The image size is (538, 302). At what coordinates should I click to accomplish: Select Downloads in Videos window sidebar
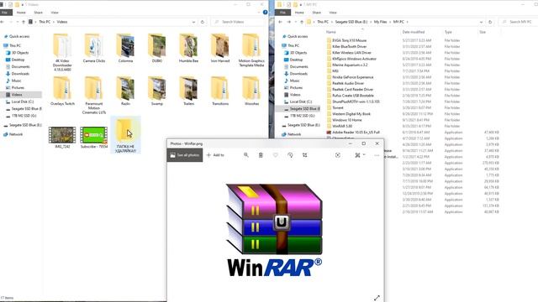coord(20,74)
